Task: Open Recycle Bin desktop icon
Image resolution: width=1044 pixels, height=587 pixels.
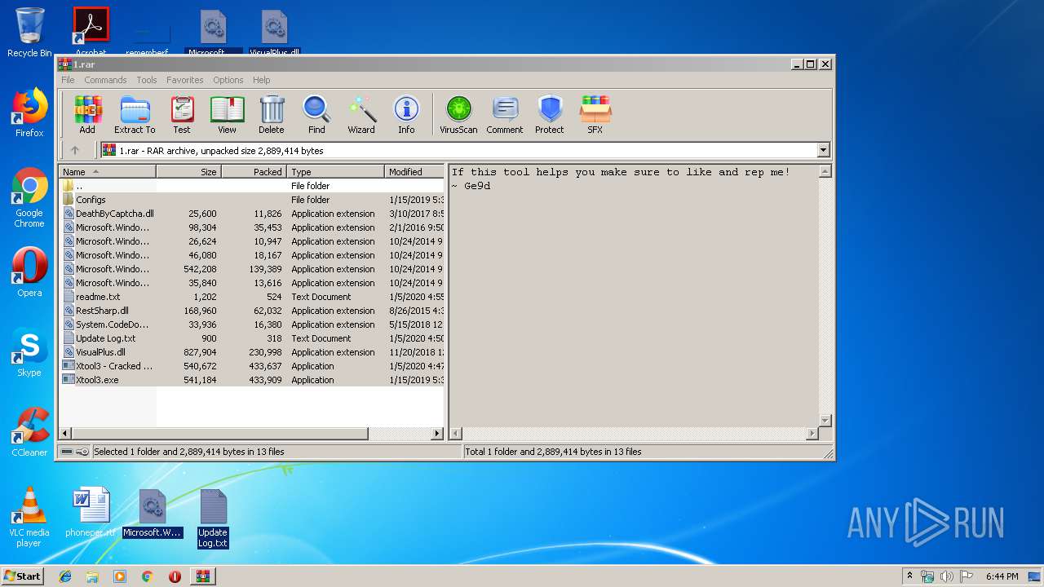Action: click(29, 33)
